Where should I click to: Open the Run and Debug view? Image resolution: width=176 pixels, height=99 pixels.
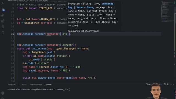point(3,15)
